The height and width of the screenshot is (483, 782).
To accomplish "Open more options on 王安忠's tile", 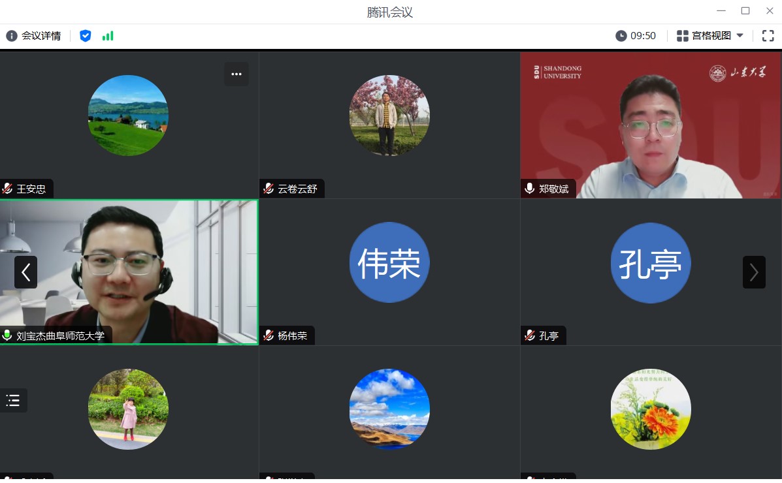I will [236, 74].
